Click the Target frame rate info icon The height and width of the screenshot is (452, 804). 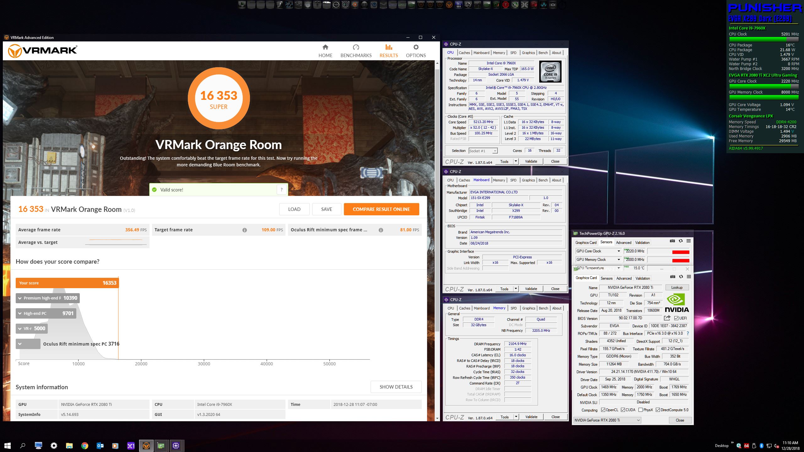244,230
